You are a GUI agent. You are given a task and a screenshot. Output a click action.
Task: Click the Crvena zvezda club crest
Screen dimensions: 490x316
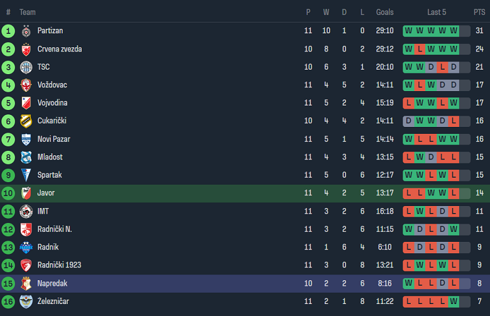(x=26, y=49)
